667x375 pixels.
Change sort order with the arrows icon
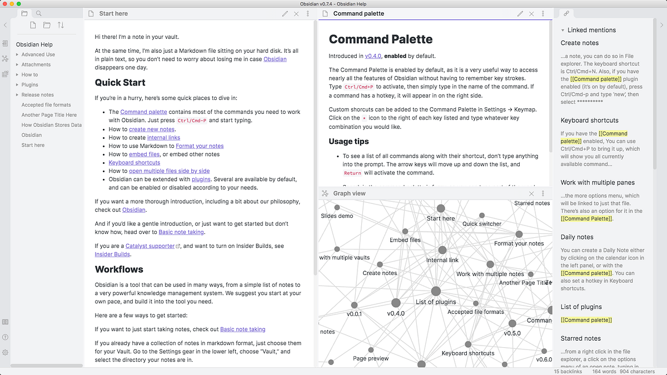click(61, 25)
